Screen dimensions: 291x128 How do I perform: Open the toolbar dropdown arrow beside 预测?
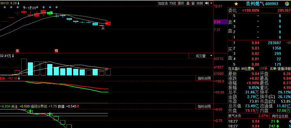(x=211, y=3)
